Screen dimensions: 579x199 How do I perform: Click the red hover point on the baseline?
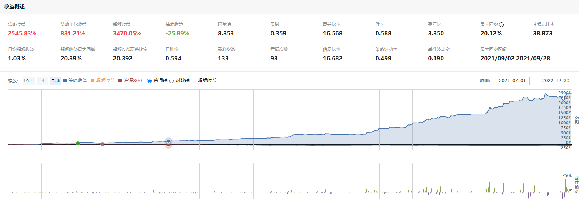pos(168,145)
